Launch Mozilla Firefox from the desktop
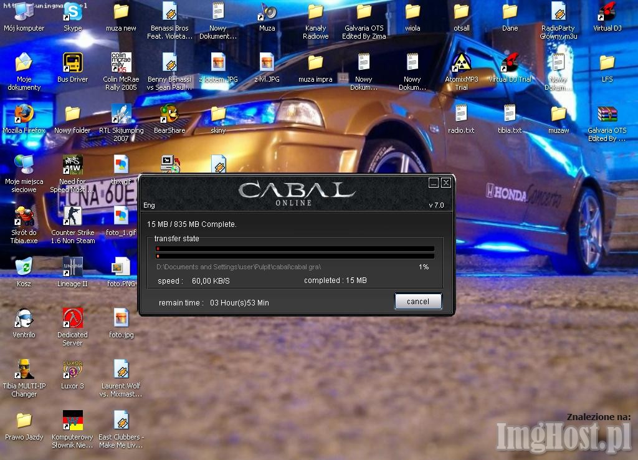The image size is (638, 460). (24, 114)
